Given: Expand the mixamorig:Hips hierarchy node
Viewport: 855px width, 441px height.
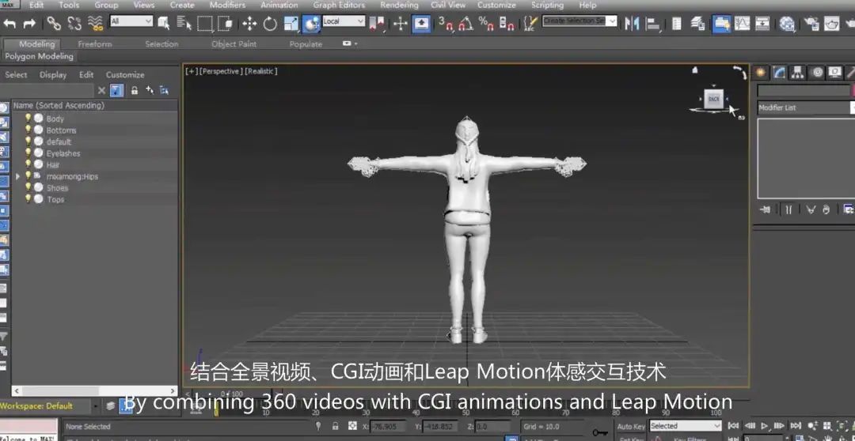Looking at the screenshot, I should pos(18,176).
